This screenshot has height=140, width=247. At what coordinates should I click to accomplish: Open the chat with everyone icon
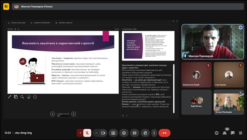tap(233, 133)
